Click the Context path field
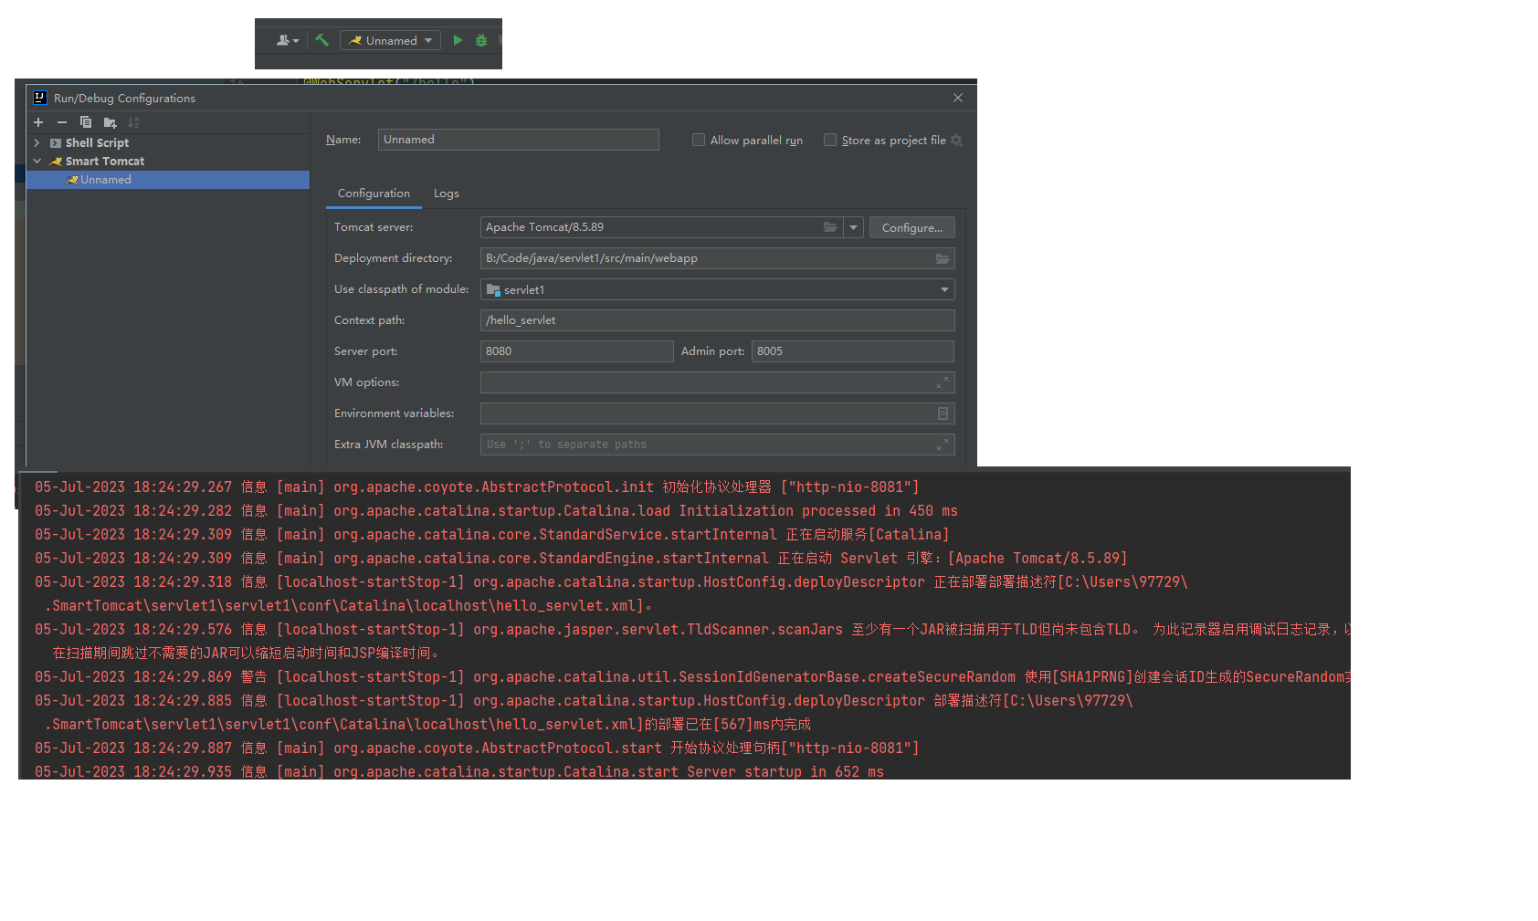The height and width of the screenshot is (921, 1538). pyautogui.click(x=717, y=320)
